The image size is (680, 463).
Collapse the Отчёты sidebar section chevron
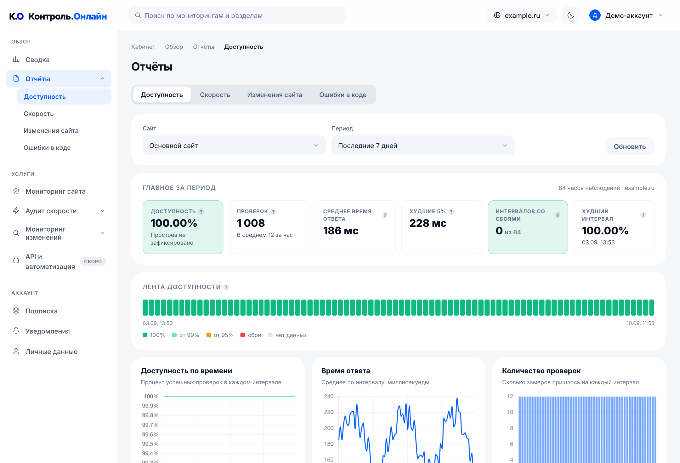(x=102, y=78)
